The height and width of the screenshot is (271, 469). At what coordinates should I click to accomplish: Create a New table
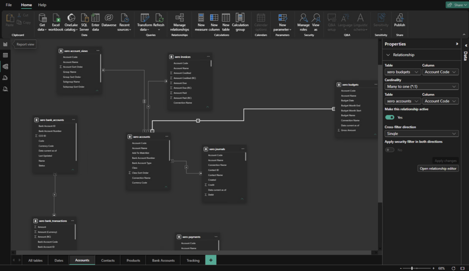(x=226, y=22)
